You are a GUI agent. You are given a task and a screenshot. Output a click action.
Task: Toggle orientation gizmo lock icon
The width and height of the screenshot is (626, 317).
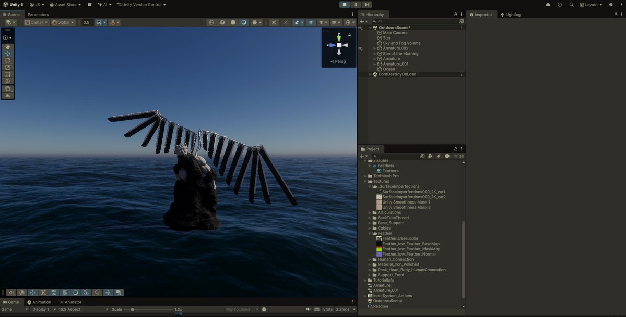point(349,35)
